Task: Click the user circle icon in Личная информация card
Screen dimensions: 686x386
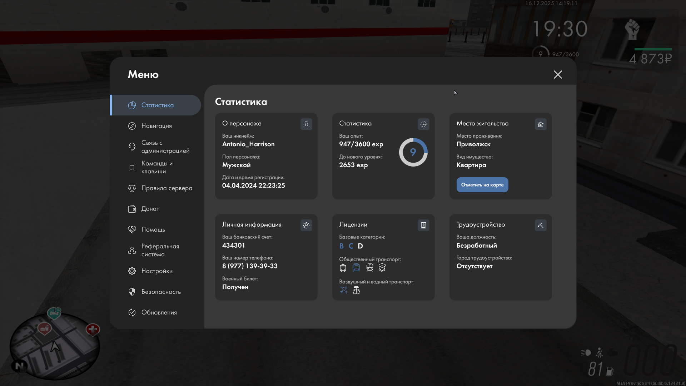Action: (306, 225)
